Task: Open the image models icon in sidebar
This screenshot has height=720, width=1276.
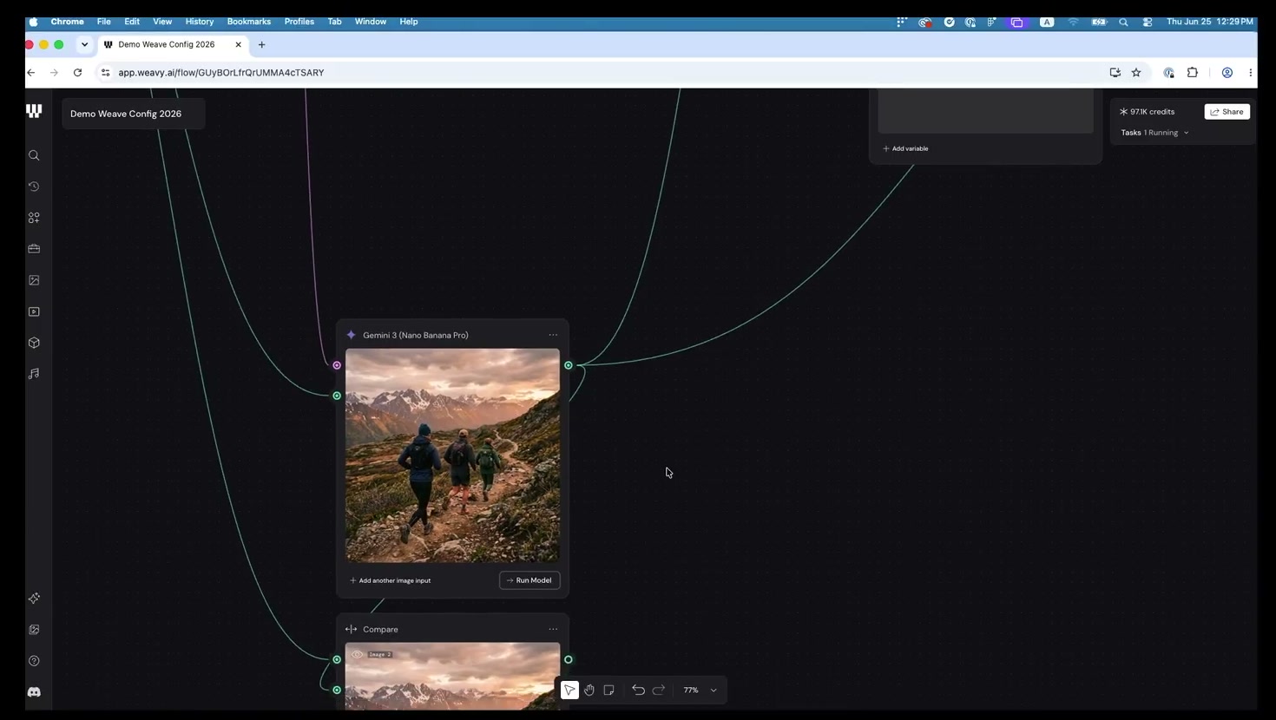Action: click(x=34, y=280)
